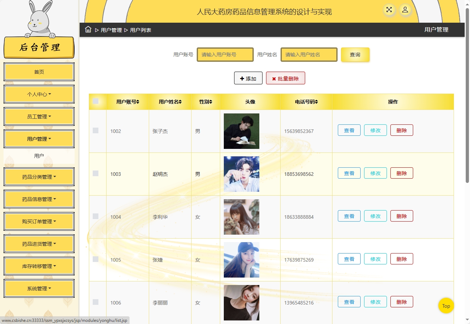Expand the 员工管理 sidebar menu
Viewport: 470px width, 324px height.
point(39,117)
